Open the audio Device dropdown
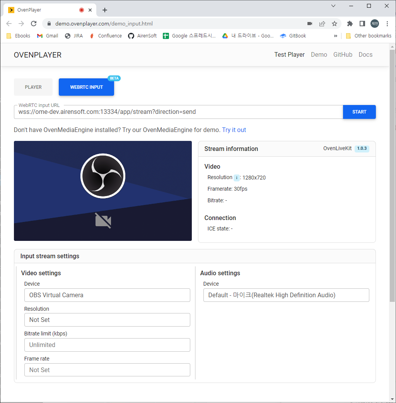 pyautogui.click(x=286, y=295)
